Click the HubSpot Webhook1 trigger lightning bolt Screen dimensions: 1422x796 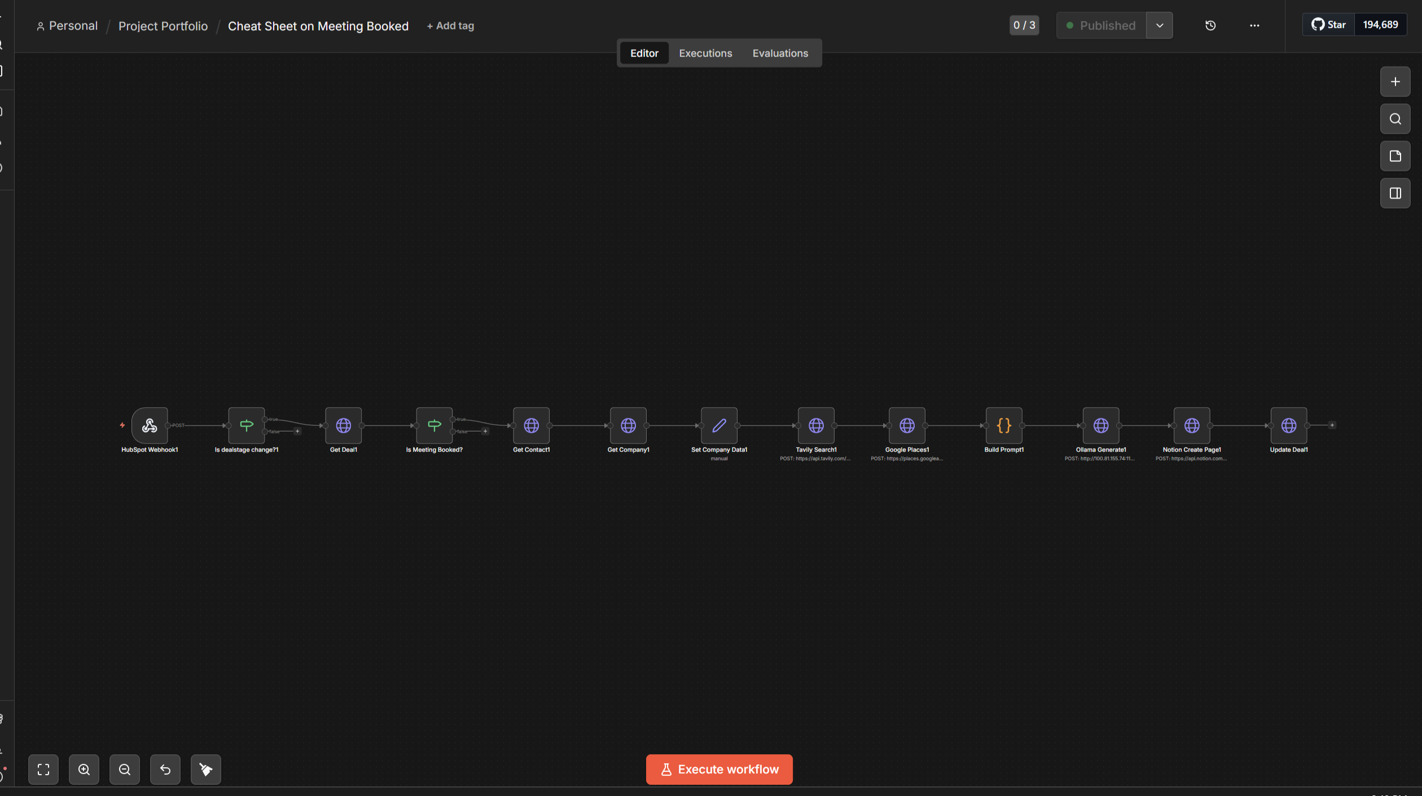[122, 425]
